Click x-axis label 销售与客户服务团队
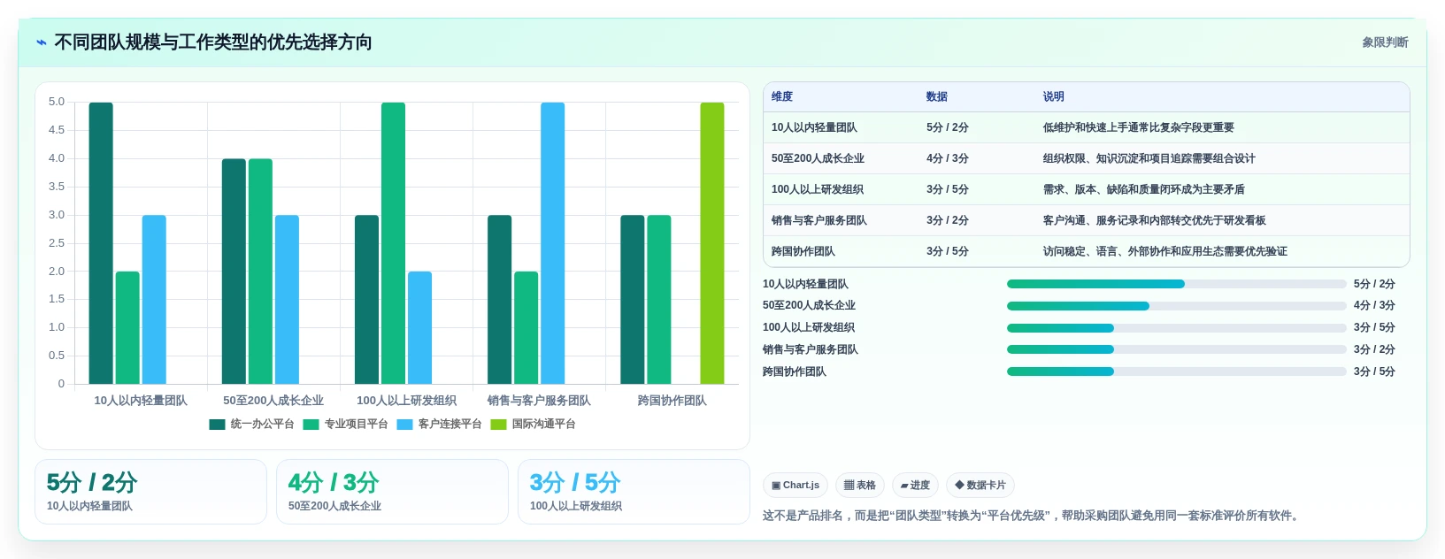The width and height of the screenshot is (1445, 559). click(x=539, y=401)
